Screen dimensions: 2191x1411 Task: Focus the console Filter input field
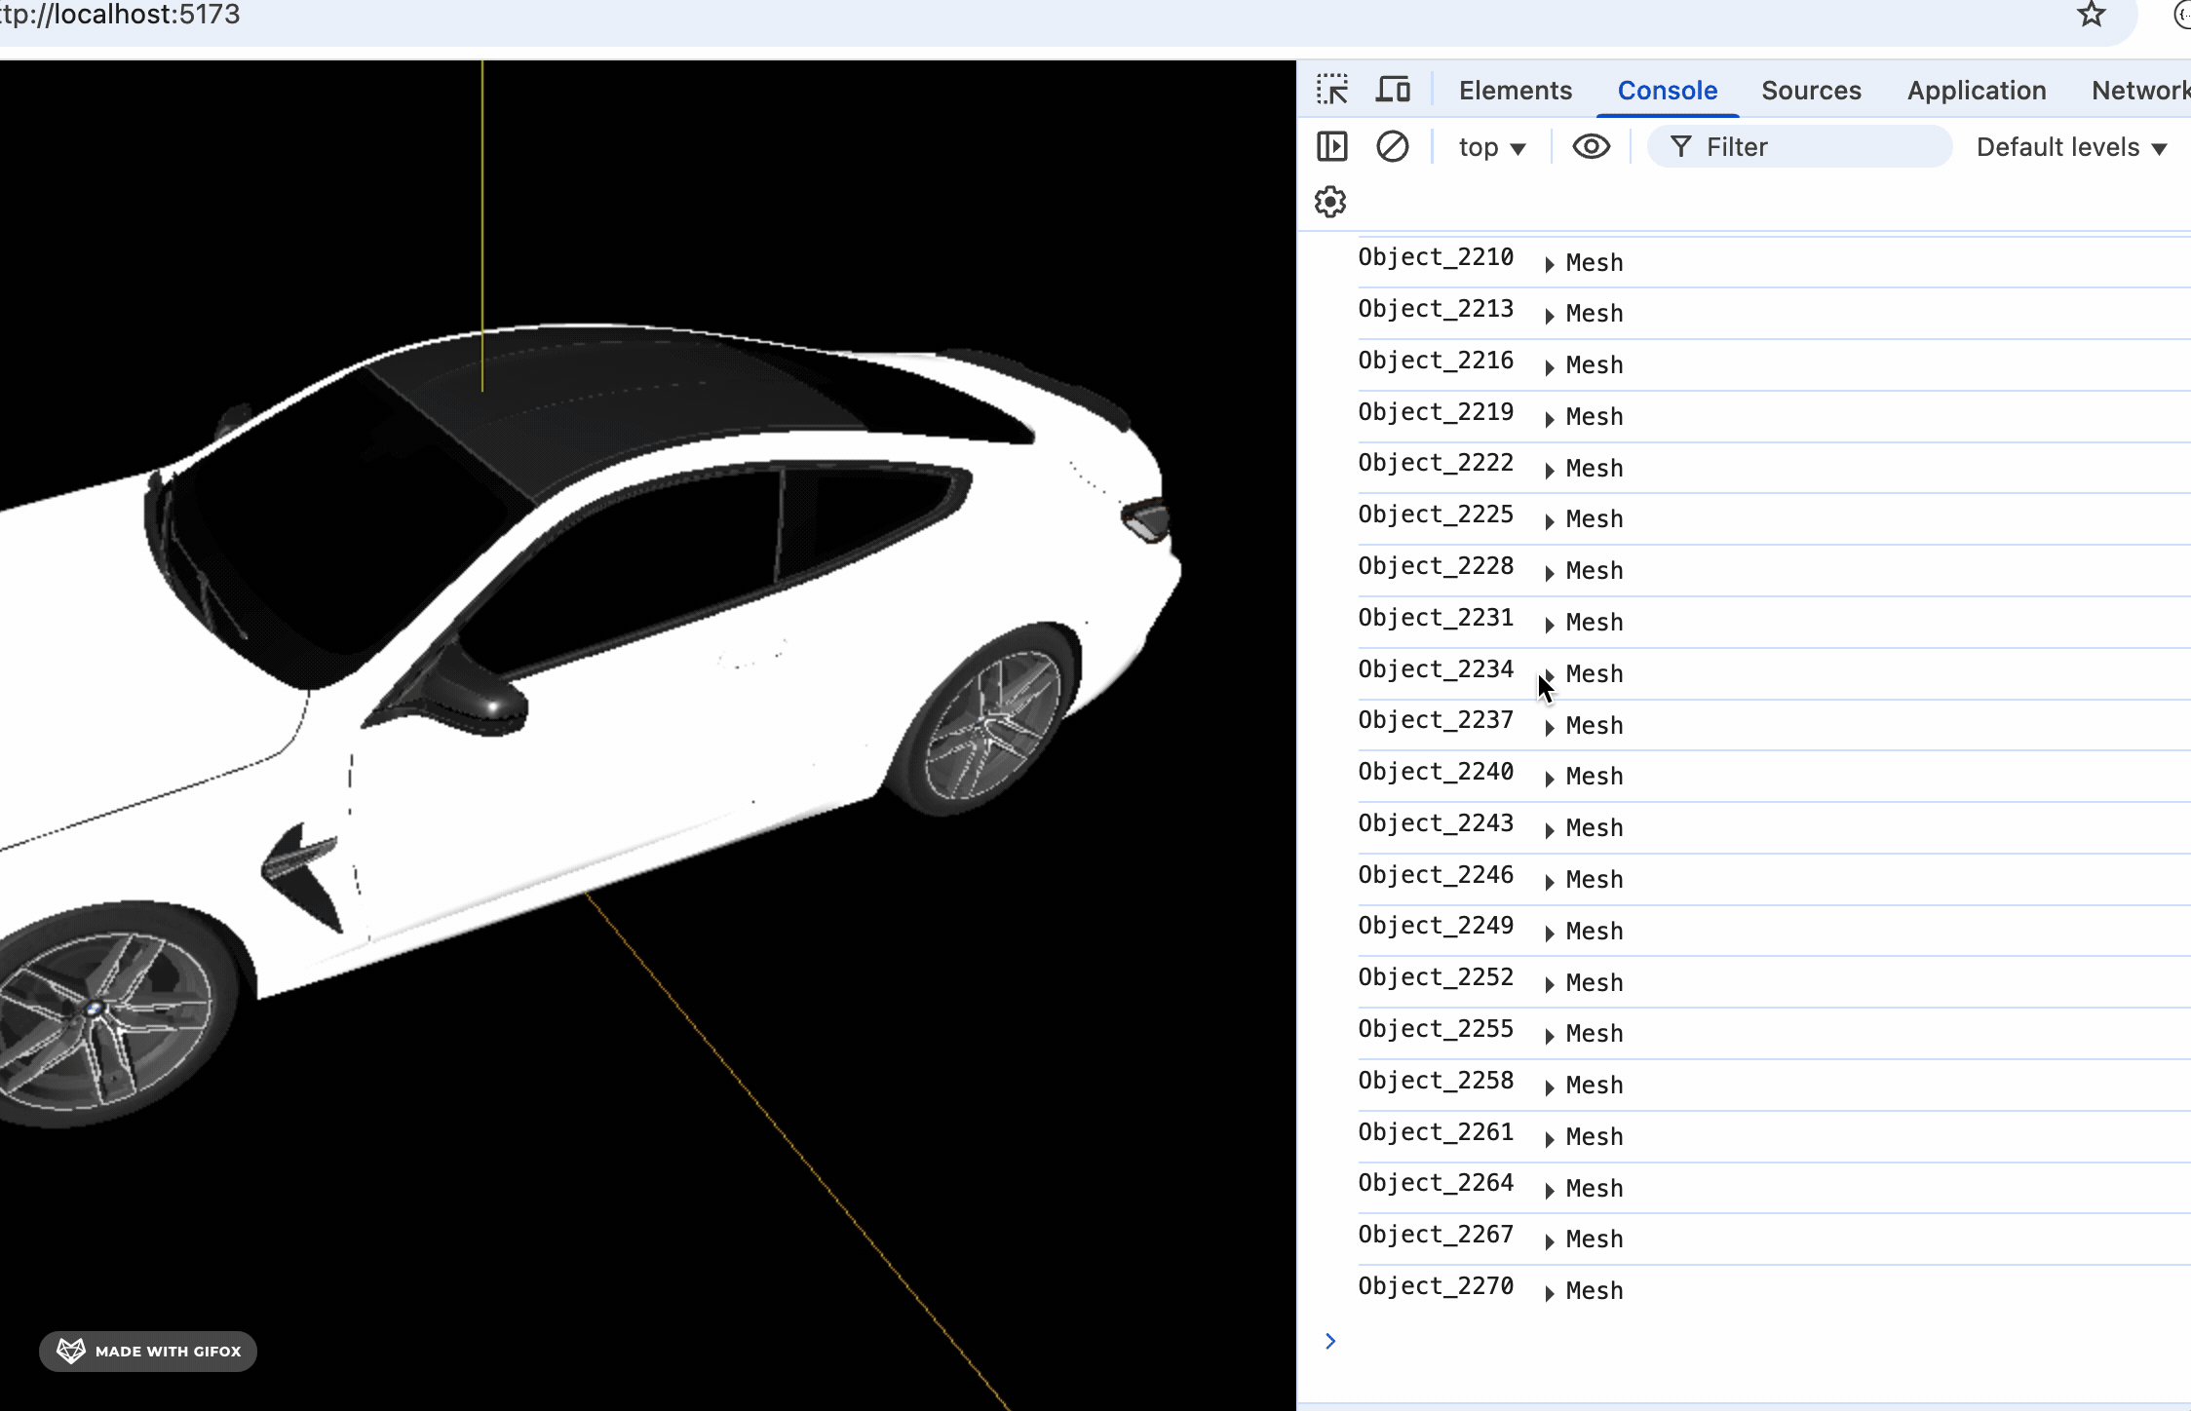pyautogui.click(x=1799, y=147)
